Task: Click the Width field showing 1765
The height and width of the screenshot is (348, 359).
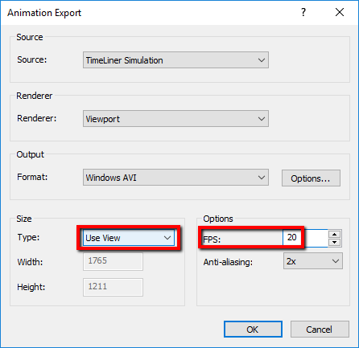Action: (x=113, y=261)
